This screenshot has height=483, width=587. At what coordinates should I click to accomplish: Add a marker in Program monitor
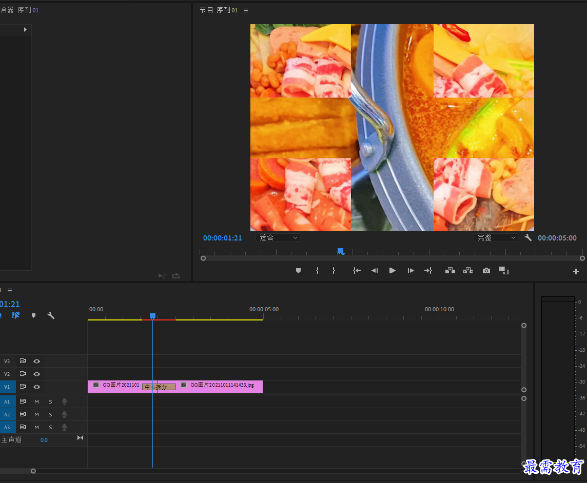click(298, 271)
